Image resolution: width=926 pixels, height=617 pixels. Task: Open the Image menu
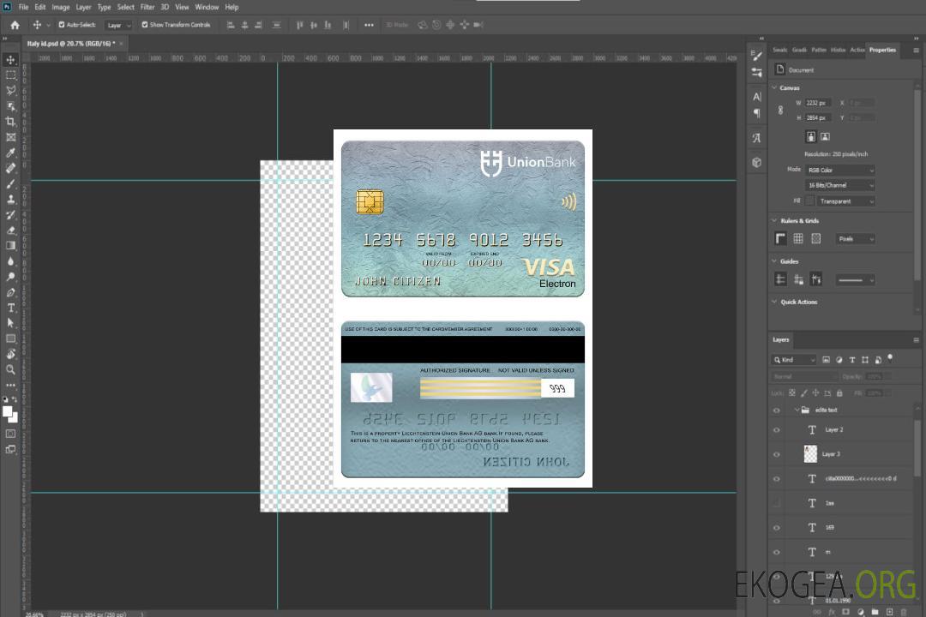pos(60,7)
